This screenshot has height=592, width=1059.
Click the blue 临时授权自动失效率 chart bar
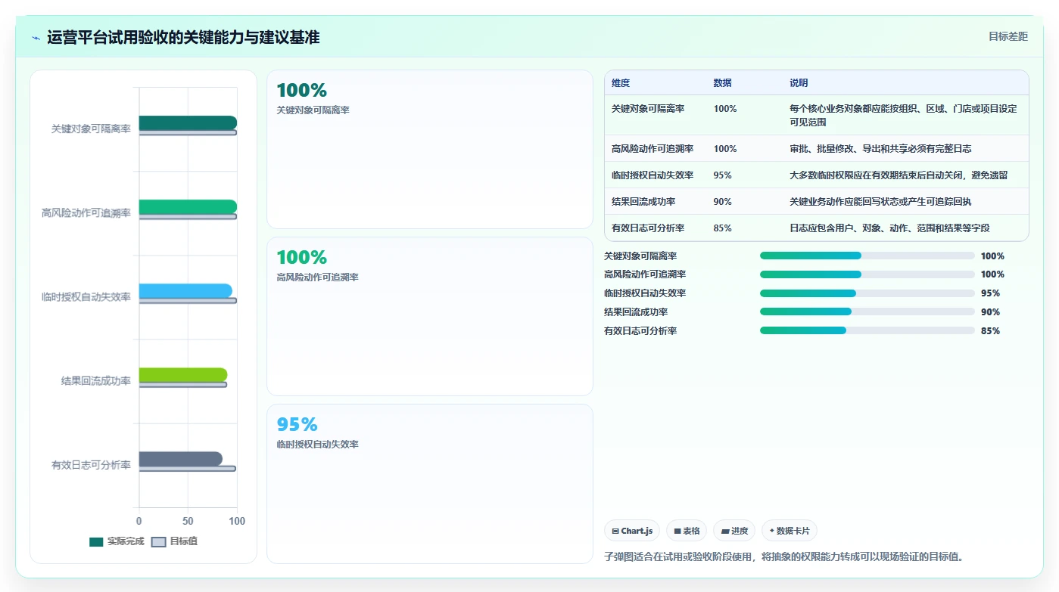coord(185,290)
